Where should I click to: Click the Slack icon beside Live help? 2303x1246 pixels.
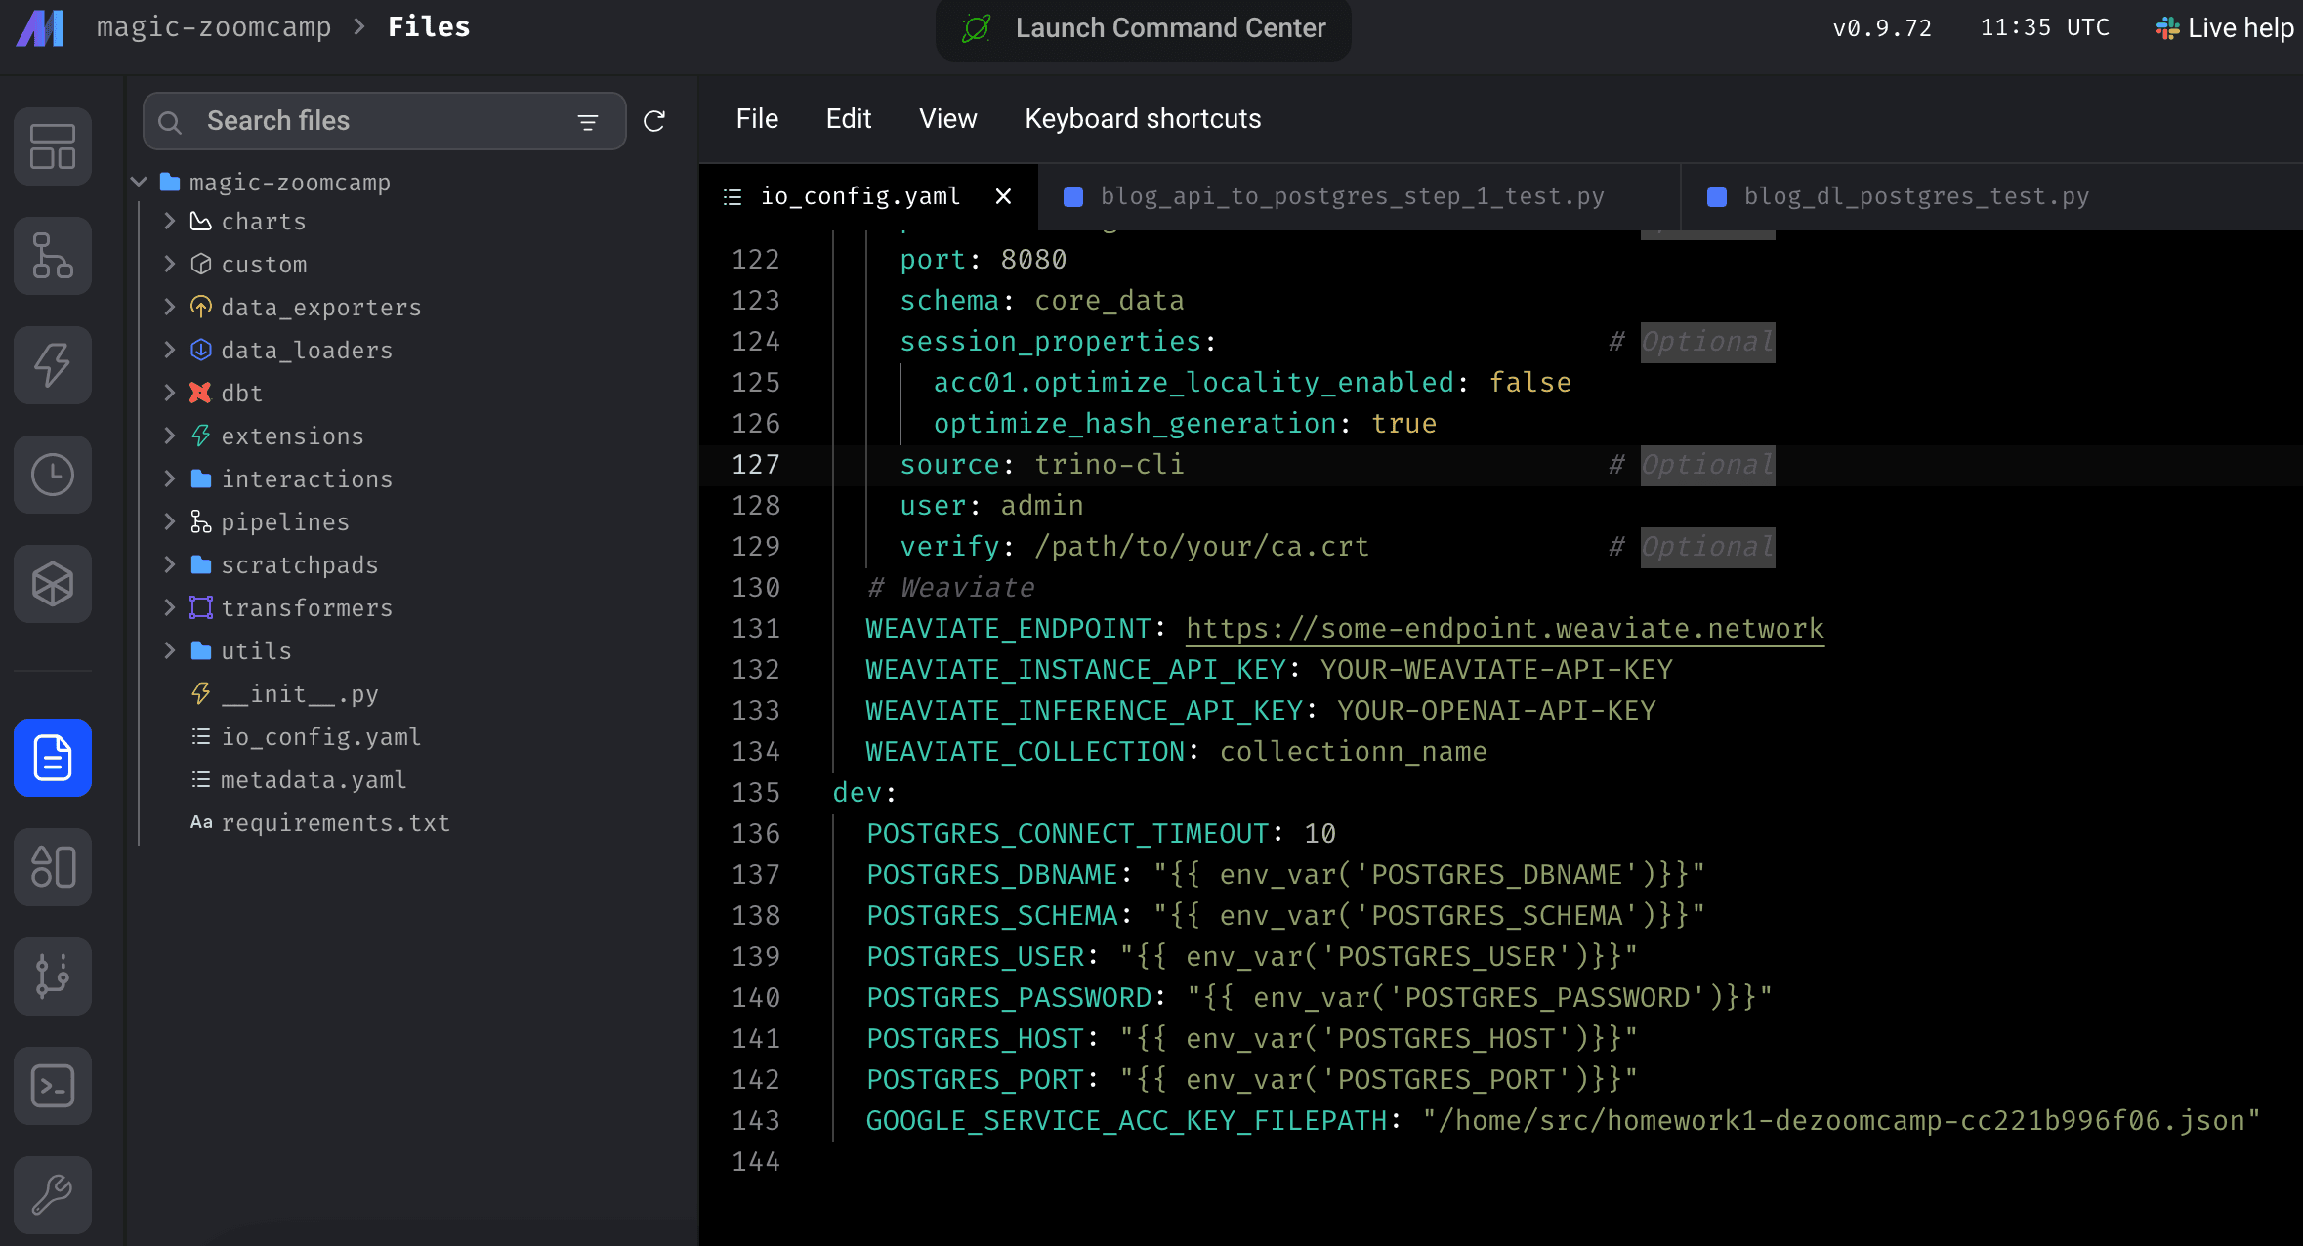coord(2167,28)
